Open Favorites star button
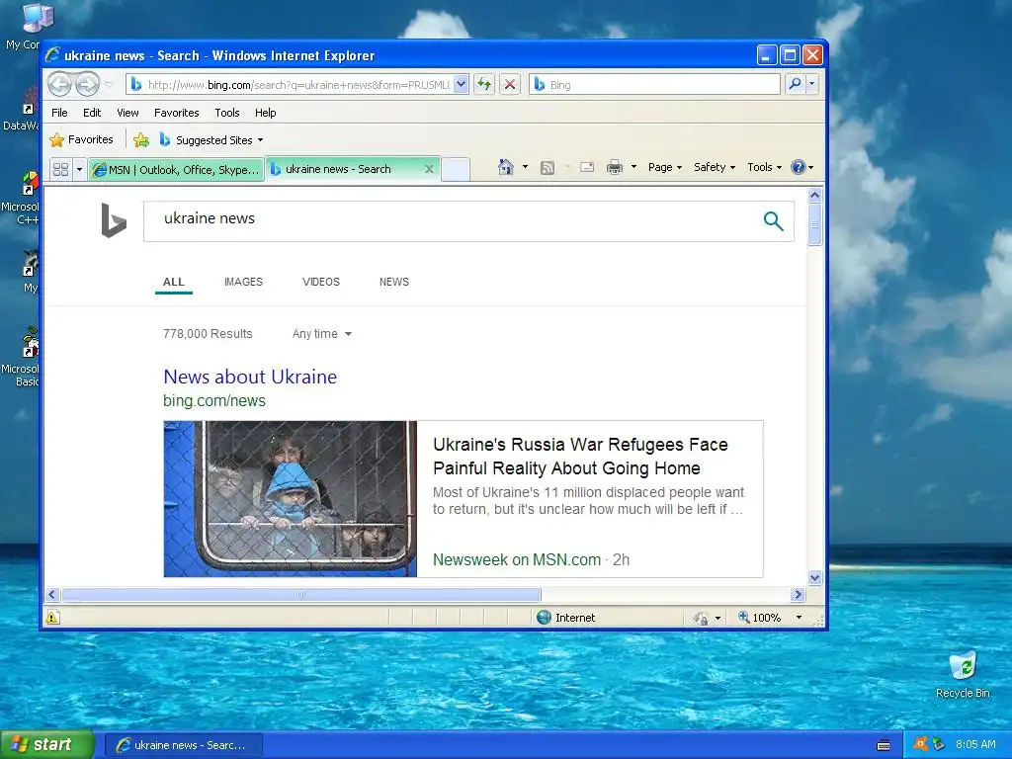The image size is (1012, 759). 81,139
